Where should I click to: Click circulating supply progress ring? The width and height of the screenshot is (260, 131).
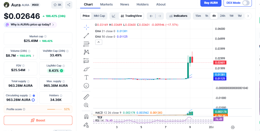pos(33,100)
